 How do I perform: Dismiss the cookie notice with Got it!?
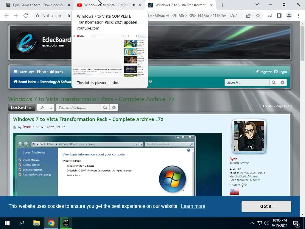(266, 206)
